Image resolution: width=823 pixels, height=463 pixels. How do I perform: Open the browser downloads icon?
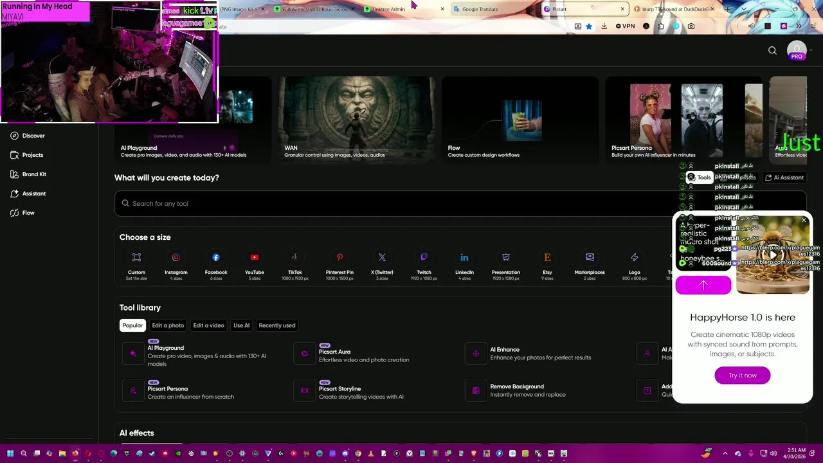pos(604,26)
